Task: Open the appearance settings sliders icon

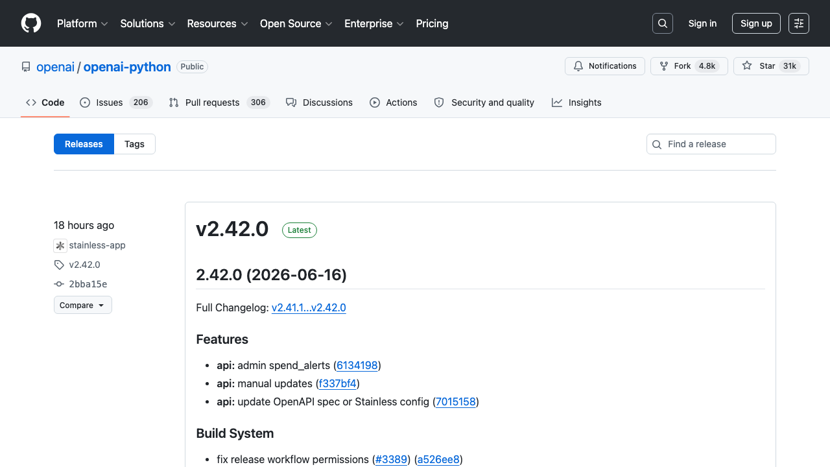Action: coord(799,23)
